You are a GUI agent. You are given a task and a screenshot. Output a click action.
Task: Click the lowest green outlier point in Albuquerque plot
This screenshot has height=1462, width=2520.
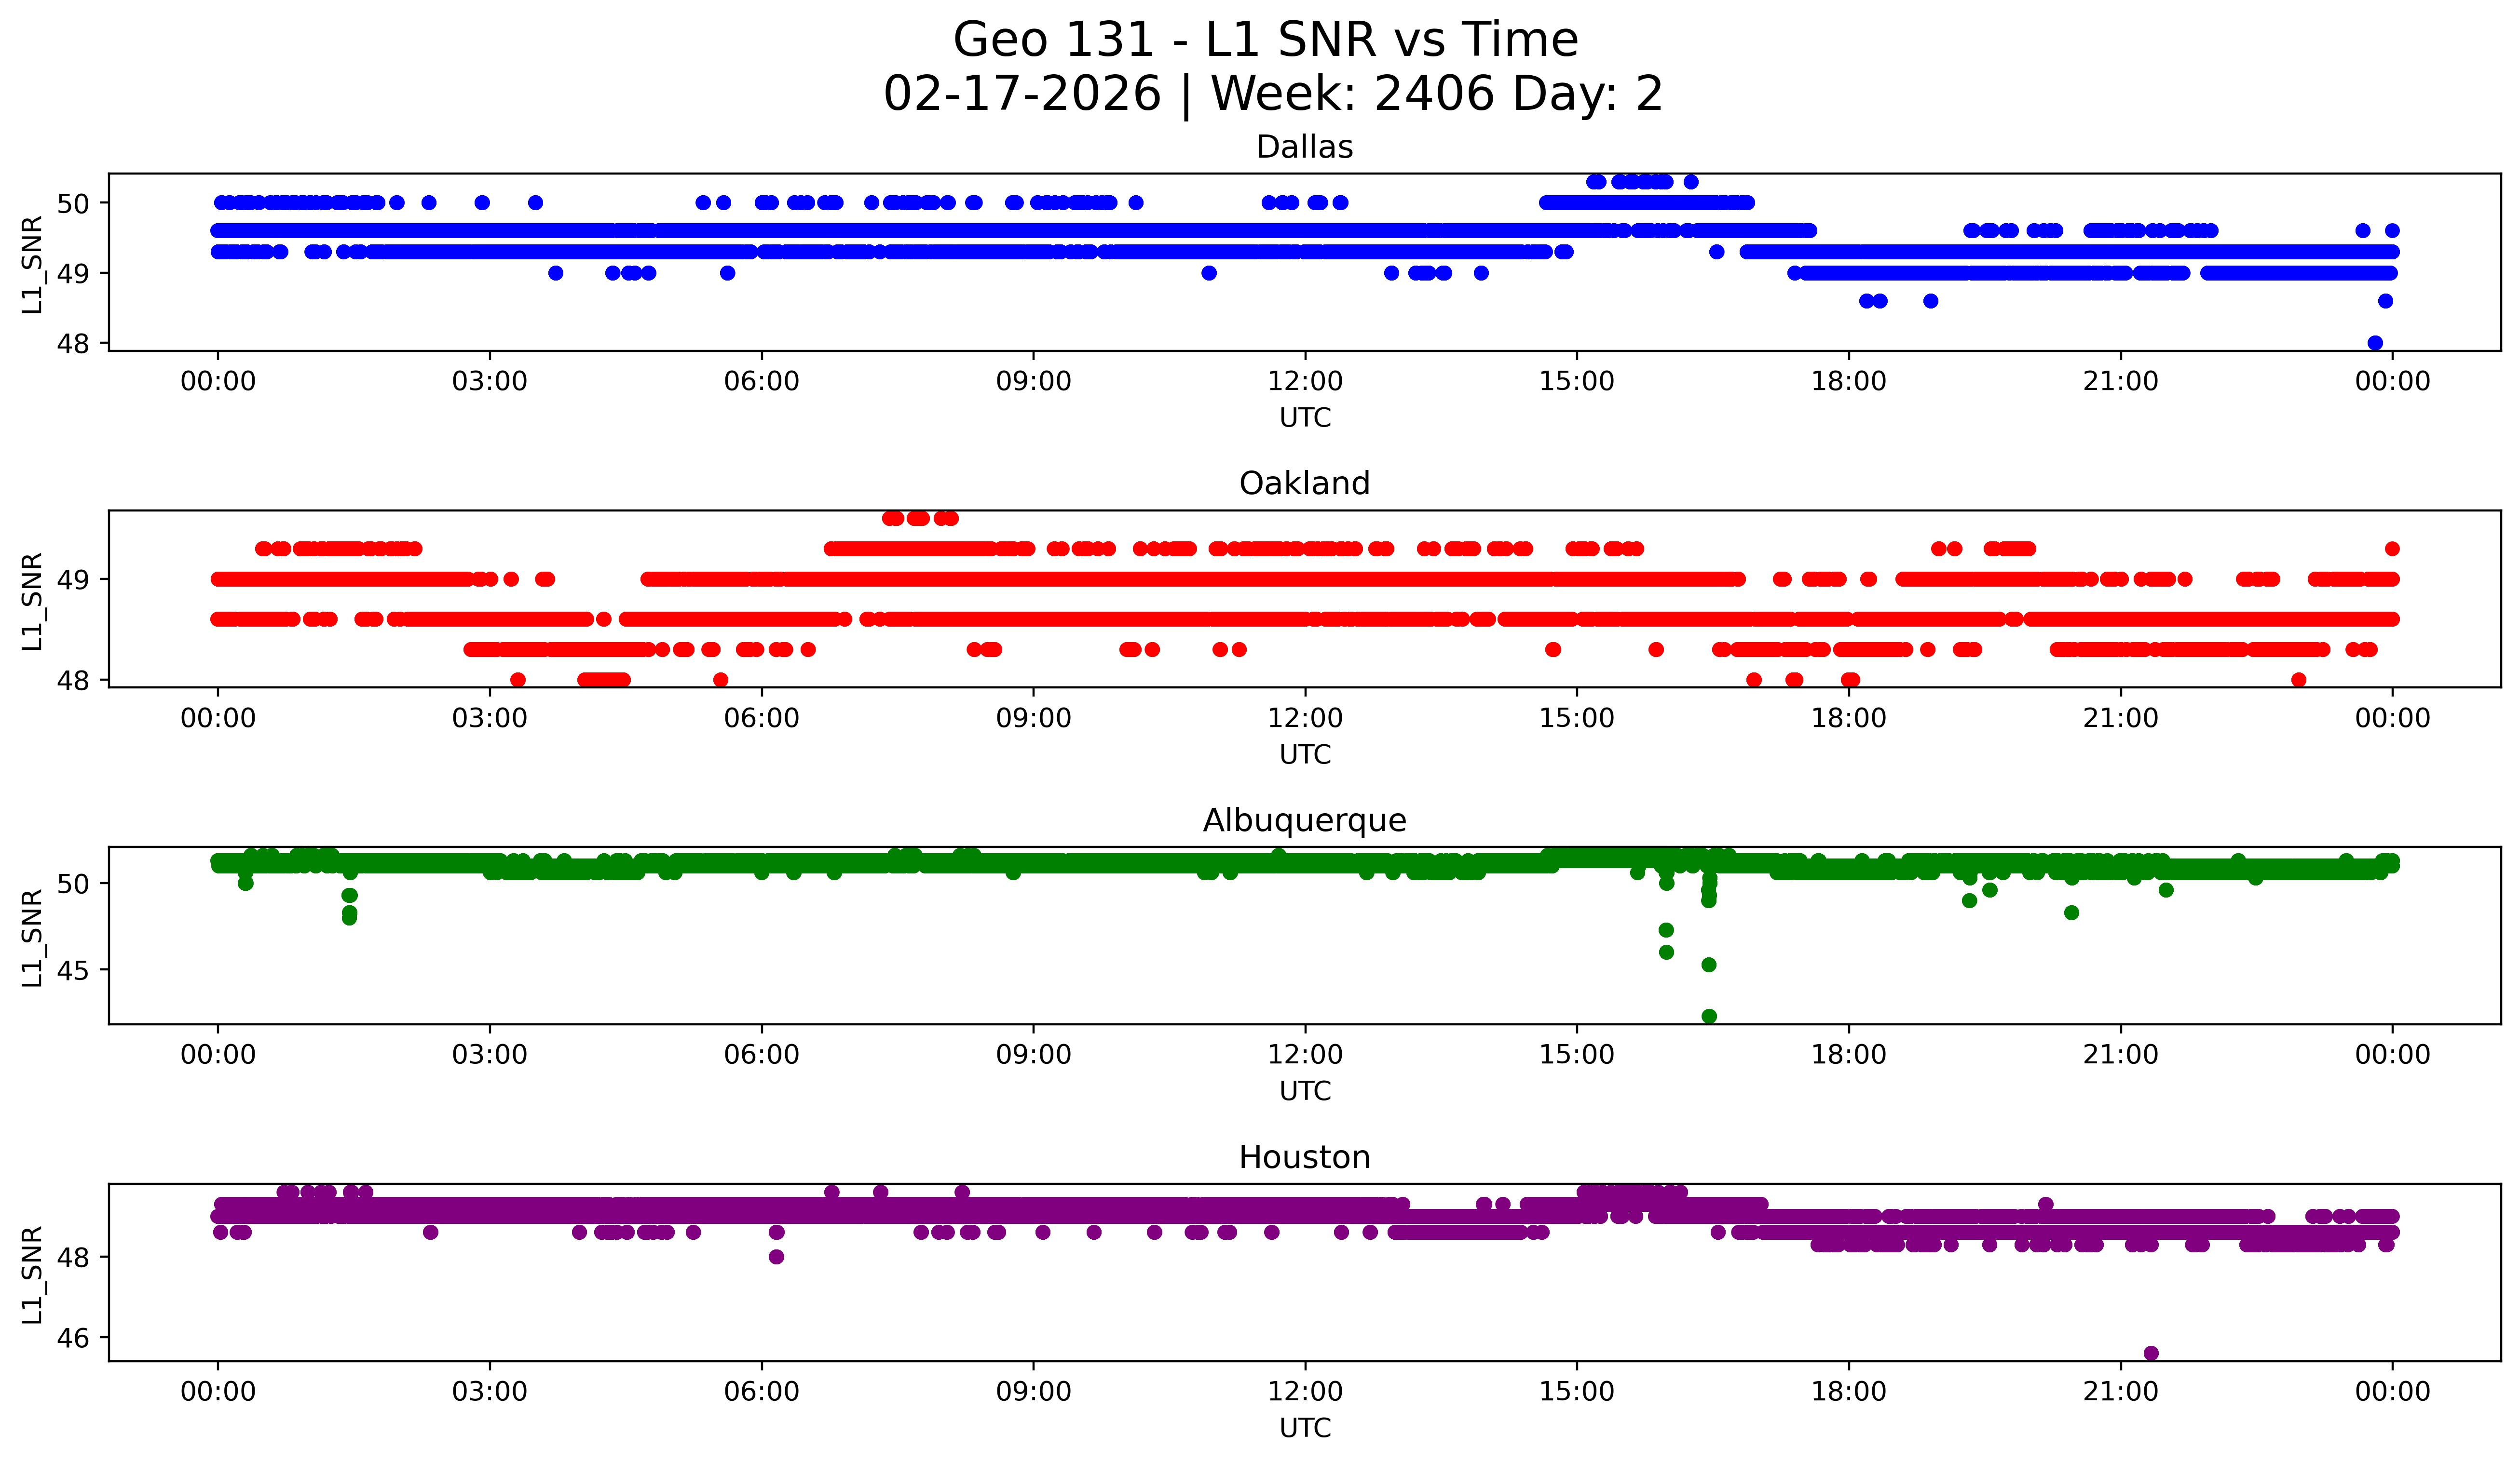1709,1016
